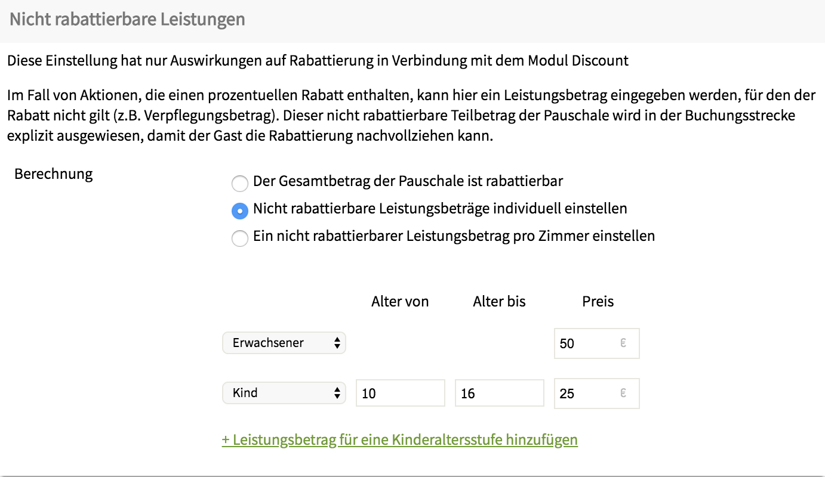Click the 'Berechnung' label
The width and height of the screenshot is (825, 477).
[x=54, y=174]
